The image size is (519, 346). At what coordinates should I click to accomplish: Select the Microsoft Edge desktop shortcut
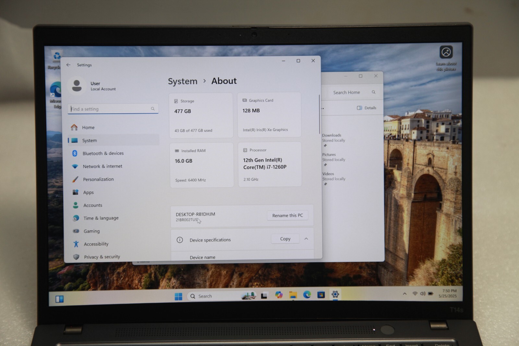[x=56, y=95]
